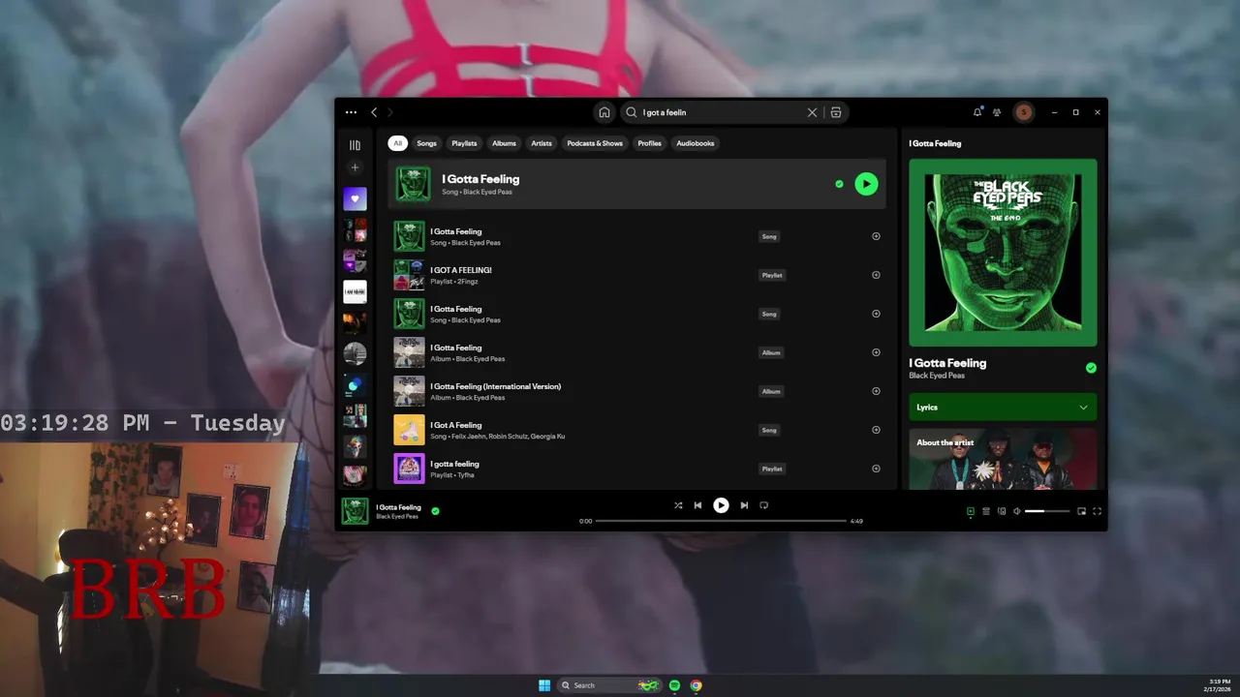Go to Spotify Home via house icon

[604, 112]
